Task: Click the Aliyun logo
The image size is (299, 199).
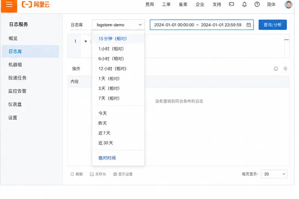Action: 36,4
